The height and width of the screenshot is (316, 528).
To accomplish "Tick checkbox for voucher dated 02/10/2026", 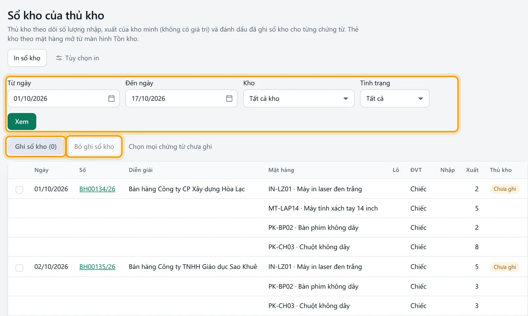I will pos(19,268).
